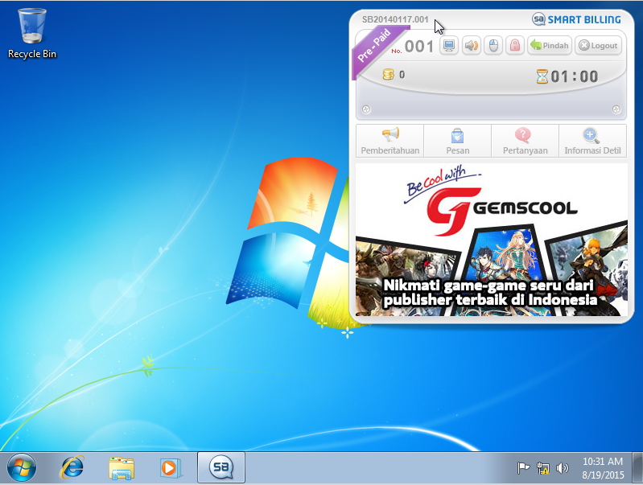The height and width of the screenshot is (485, 643).
Task: Click the network status tray icon
Action: [x=543, y=468]
